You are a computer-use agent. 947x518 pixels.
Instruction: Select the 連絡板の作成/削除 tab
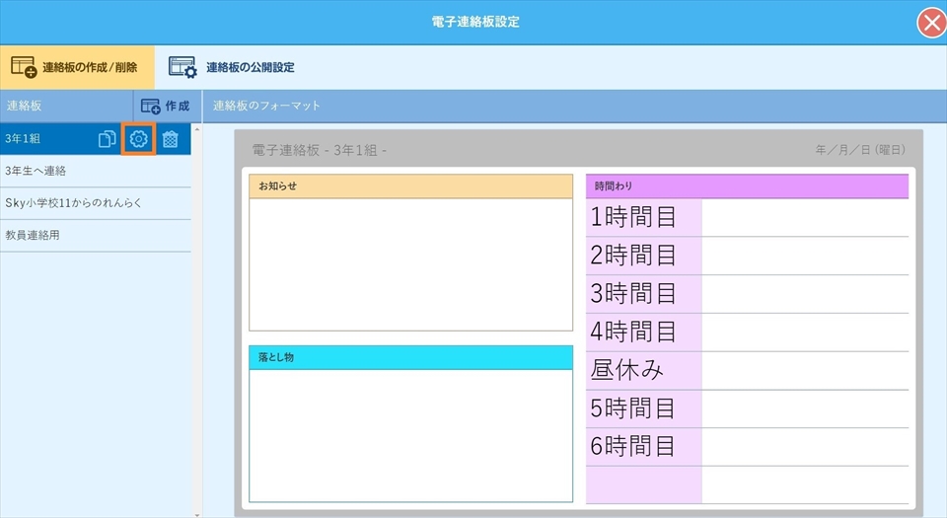pyautogui.click(x=76, y=67)
